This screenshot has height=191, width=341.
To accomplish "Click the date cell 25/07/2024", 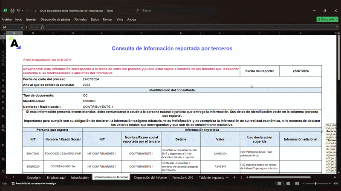I will 301,71.
